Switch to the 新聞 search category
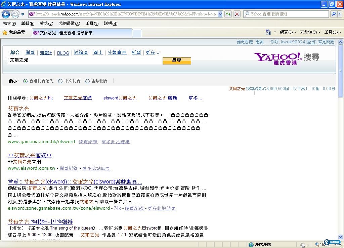The height and width of the screenshot is (248, 344). (x=136, y=52)
